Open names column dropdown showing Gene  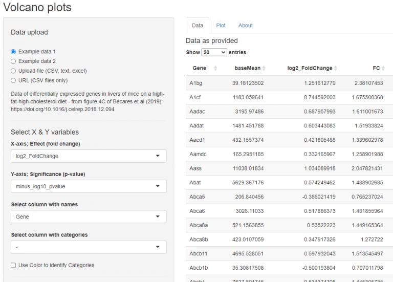pos(89,216)
